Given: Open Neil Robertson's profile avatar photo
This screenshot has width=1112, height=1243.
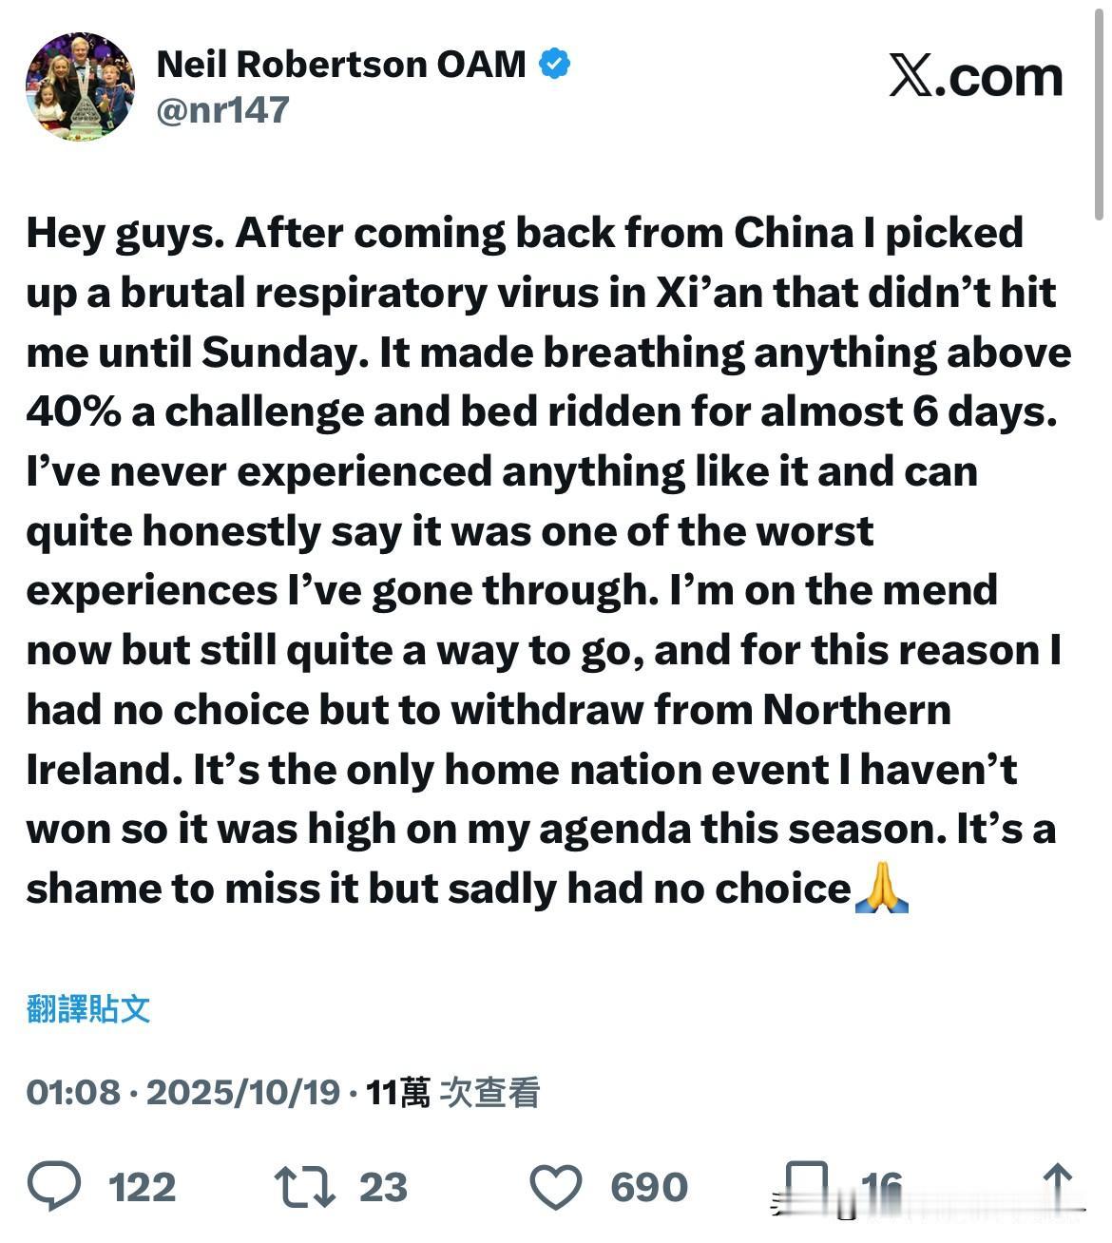Looking at the screenshot, I should point(80,86).
